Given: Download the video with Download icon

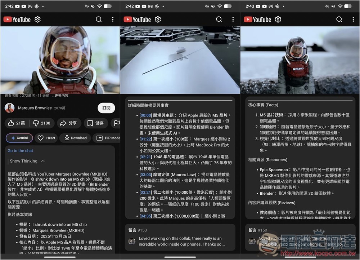Looking at the screenshot, I should [75, 138].
